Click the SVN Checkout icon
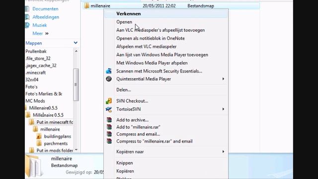318x179 pixels. coord(109,101)
